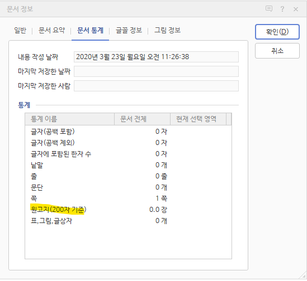Select the 글자에 포함된 한자 수 row

click(x=128, y=154)
